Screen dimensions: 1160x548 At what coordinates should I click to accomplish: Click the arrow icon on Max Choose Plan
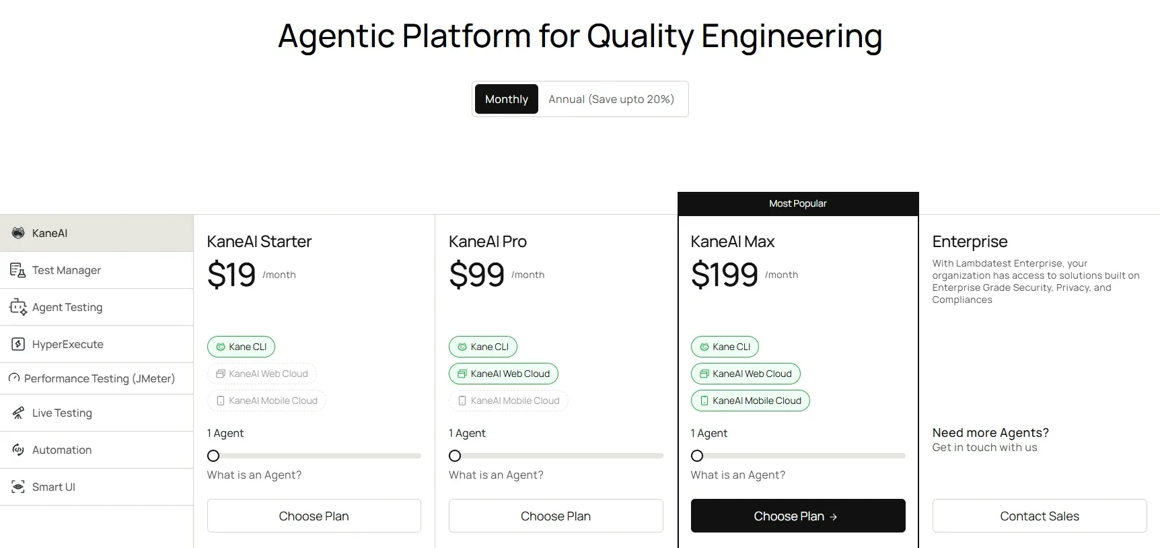[833, 516]
